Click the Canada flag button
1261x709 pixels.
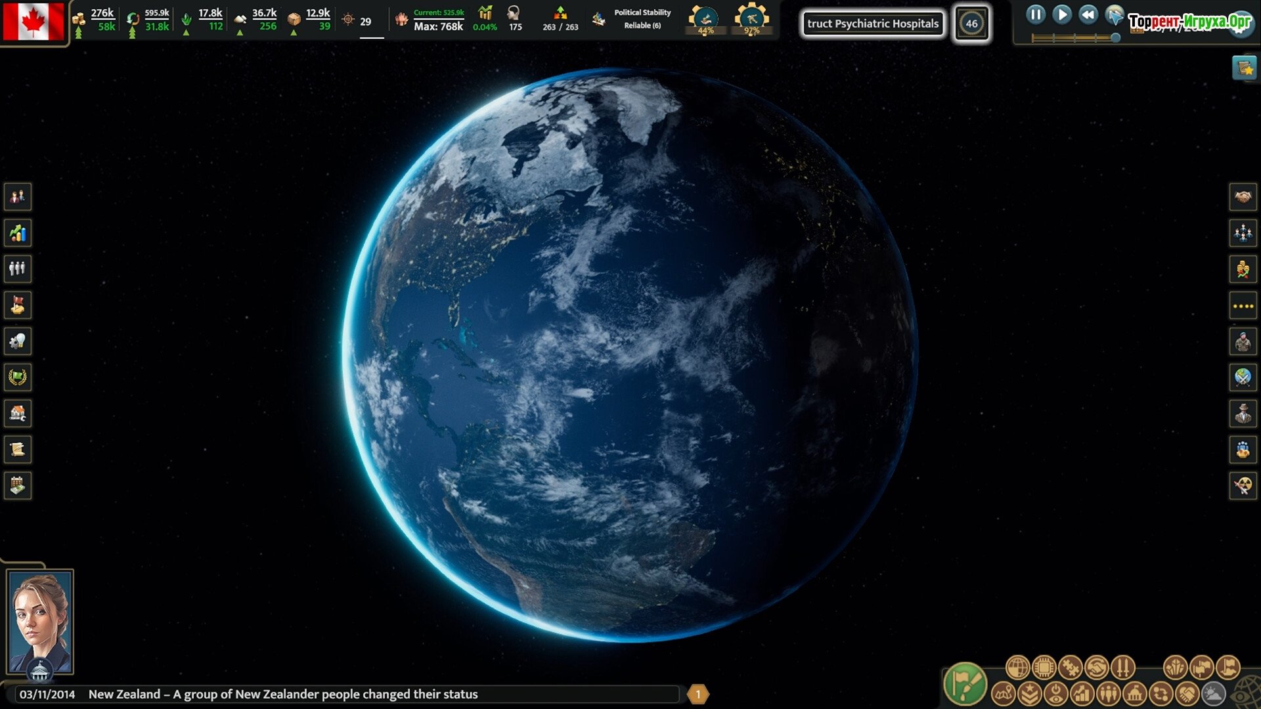[33, 21]
